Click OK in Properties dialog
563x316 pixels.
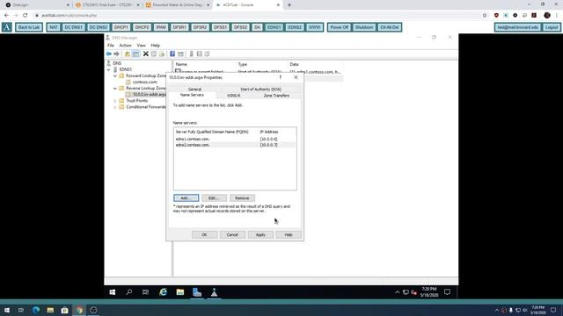[204, 235]
